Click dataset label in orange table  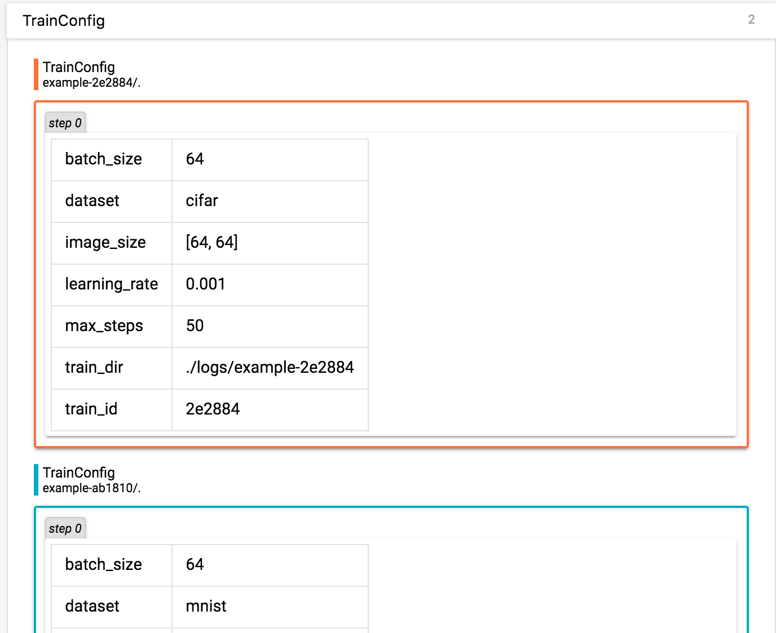pyautogui.click(x=92, y=200)
